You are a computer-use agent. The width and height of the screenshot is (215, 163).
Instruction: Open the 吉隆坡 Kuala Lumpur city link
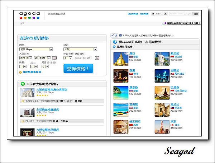(x=175, y=70)
